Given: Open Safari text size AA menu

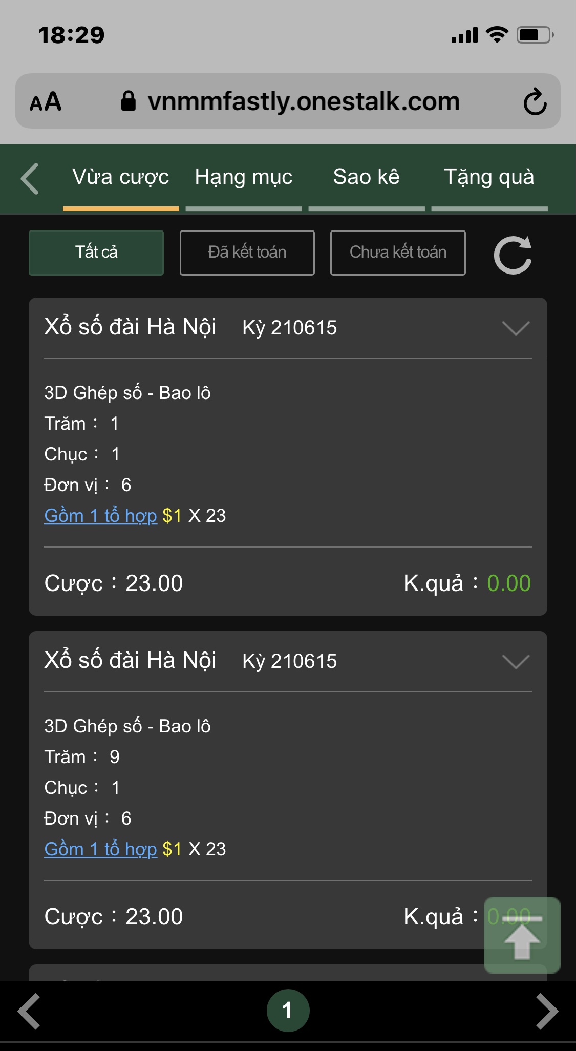Looking at the screenshot, I should (x=46, y=101).
